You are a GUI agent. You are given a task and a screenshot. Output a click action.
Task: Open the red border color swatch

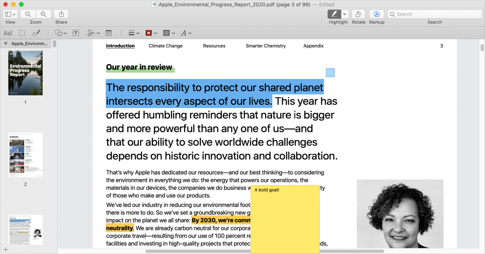pos(149,33)
